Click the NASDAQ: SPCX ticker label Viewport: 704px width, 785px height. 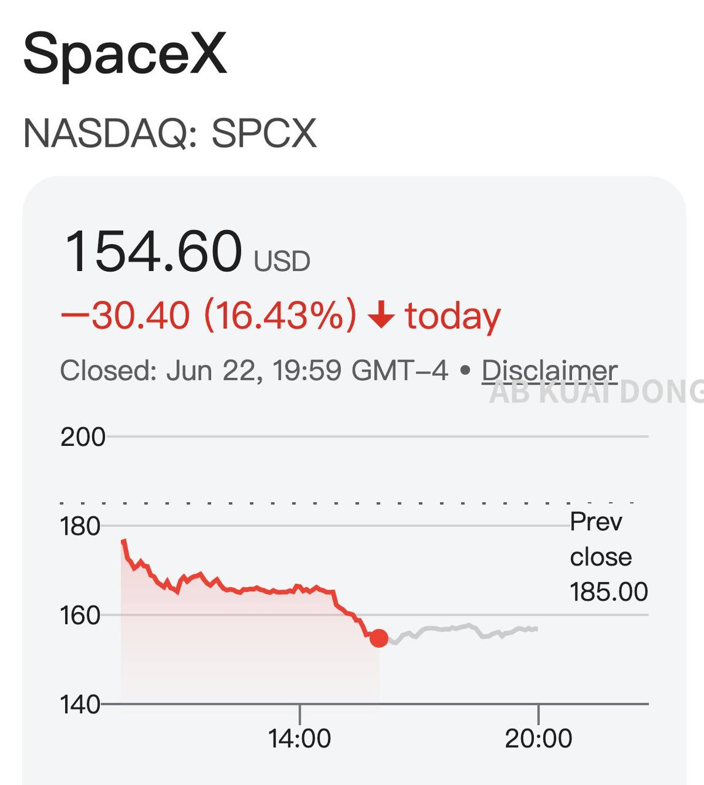pyautogui.click(x=170, y=133)
